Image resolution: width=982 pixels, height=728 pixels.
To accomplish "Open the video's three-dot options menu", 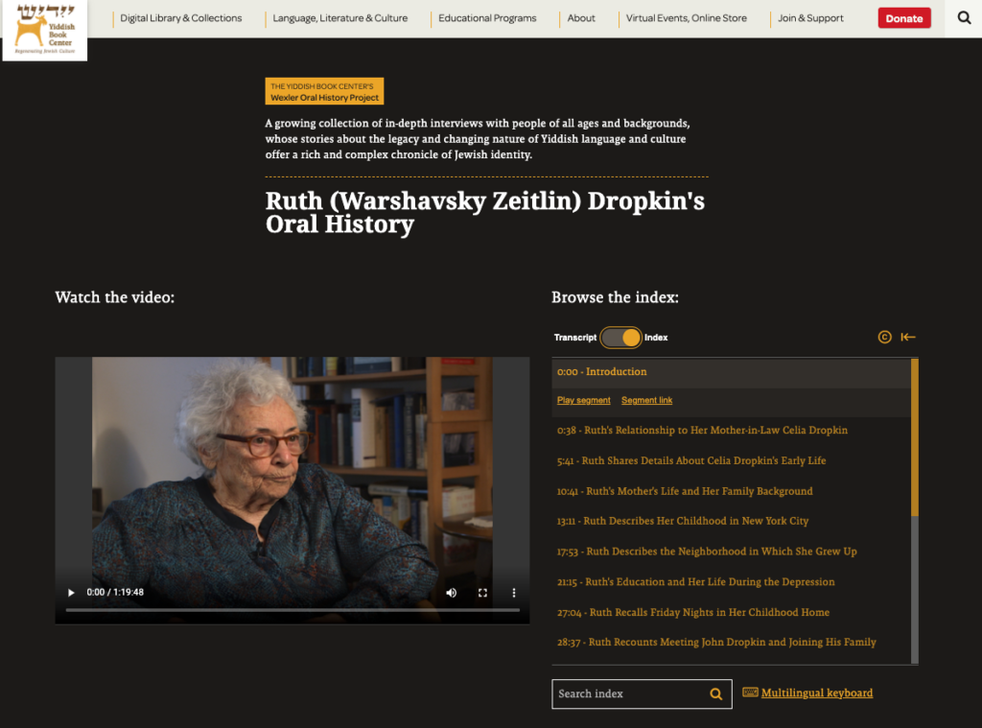I will [x=514, y=592].
